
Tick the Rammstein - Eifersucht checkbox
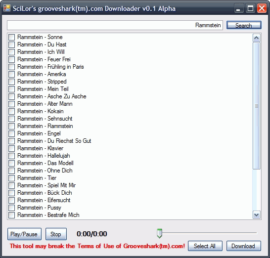click(11, 200)
